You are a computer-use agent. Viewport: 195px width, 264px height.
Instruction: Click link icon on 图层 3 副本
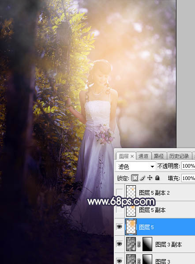click(x=139, y=244)
